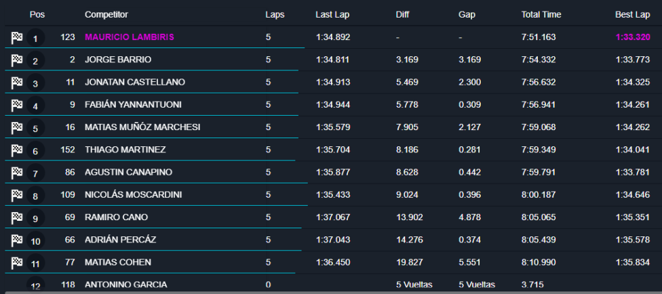Click Mauricio Lambiris purple best lap 1:33.320

[633, 37]
